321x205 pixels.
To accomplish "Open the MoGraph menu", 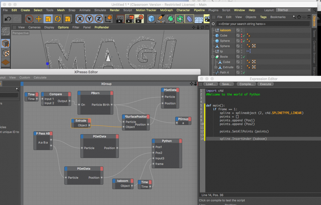I will point(166,10).
